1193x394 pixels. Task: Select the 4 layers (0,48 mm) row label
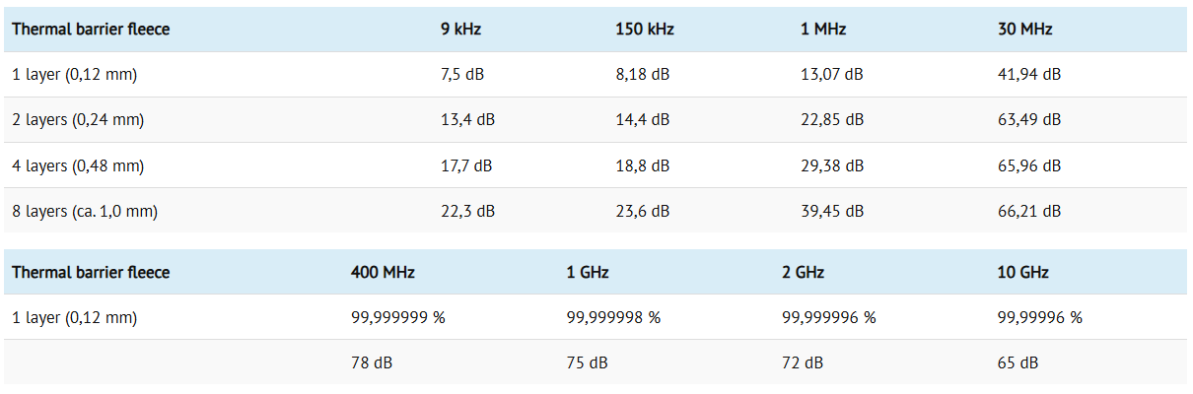tap(78, 166)
